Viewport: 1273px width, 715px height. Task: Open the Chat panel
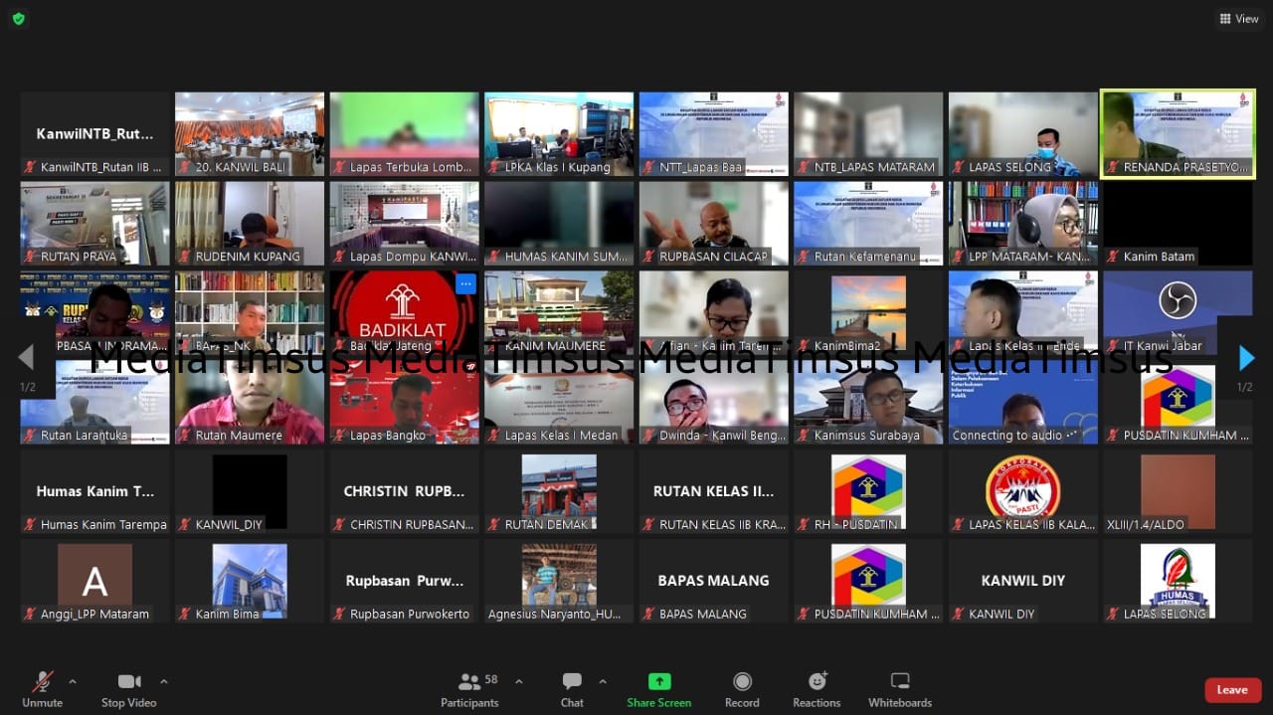(x=572, y=689)
